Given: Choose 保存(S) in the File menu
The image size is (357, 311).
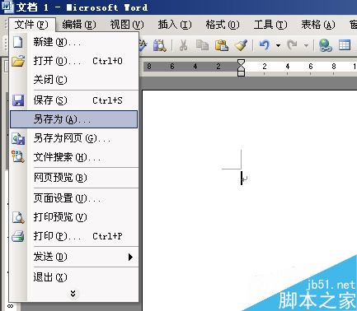Looking at the screenshot, I should 73,100.
